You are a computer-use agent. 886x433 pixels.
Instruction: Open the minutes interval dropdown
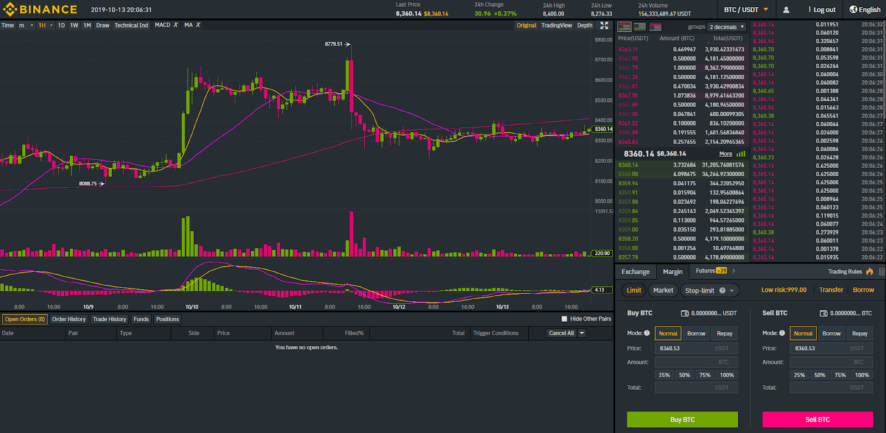pos(25,25)
